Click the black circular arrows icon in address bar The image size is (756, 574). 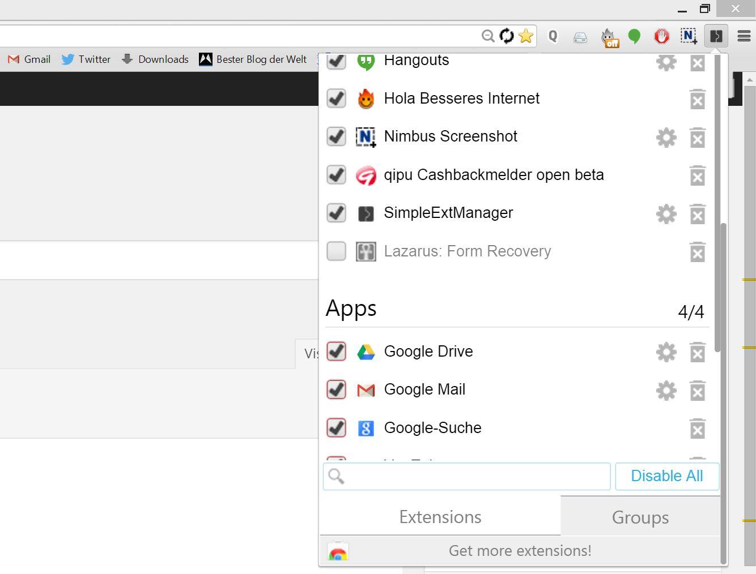[507, 36]
